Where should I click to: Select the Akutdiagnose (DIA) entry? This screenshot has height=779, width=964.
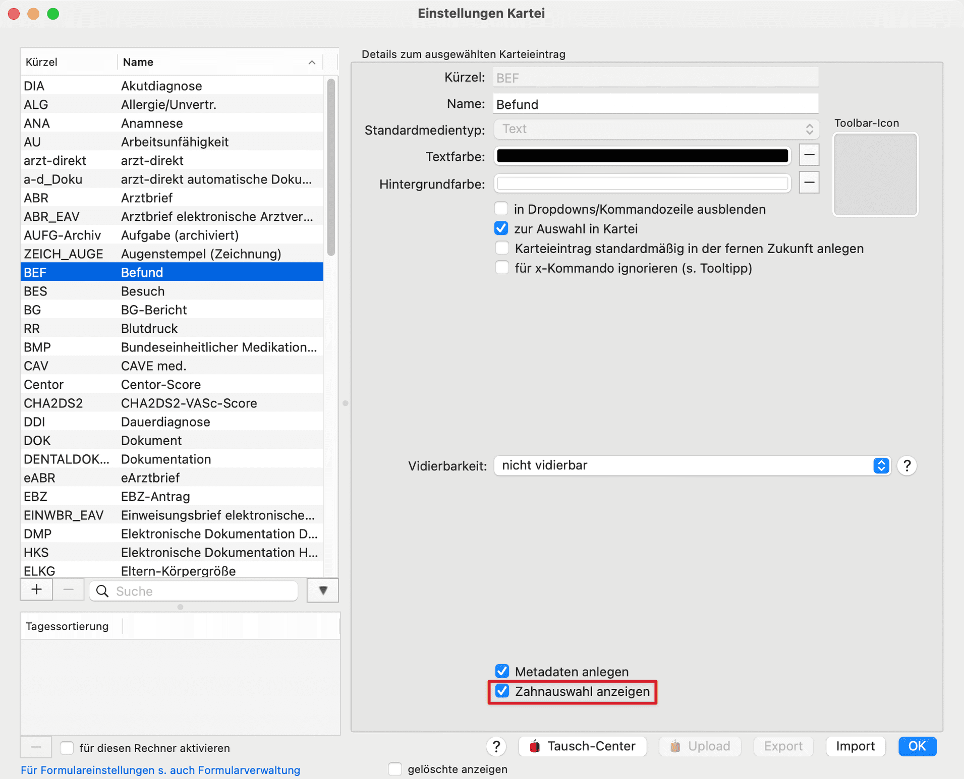pyautogui.click(x=172, y=86)
